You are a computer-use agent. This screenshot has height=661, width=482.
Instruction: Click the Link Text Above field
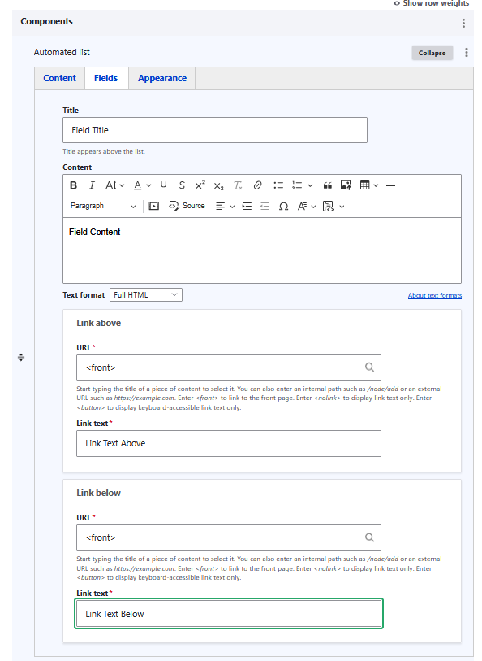[229, 443]
